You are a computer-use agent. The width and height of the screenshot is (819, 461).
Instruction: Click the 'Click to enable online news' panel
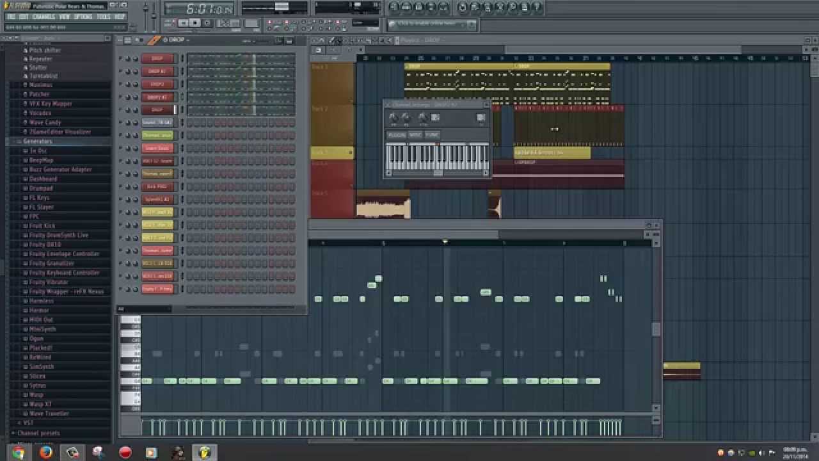tap(433, 24)
